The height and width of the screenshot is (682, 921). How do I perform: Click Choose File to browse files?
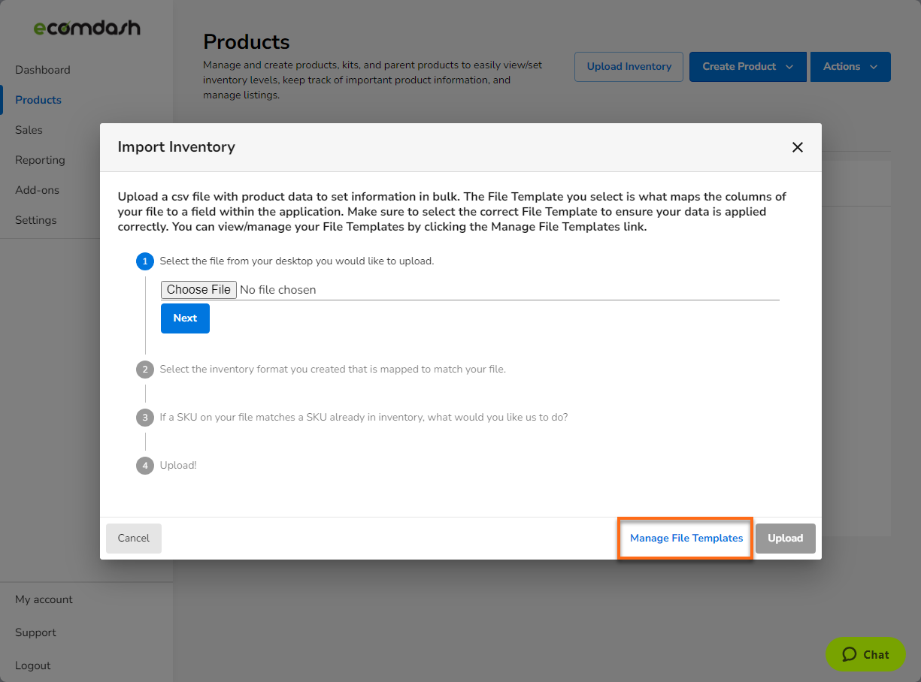198,289
